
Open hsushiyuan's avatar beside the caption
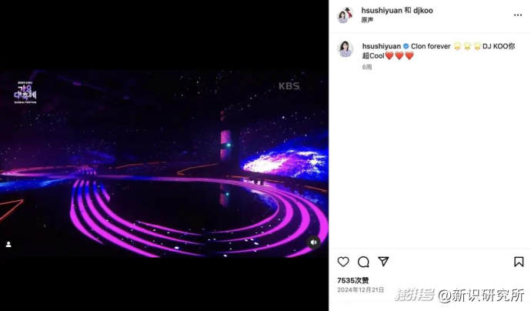[345, 49]
